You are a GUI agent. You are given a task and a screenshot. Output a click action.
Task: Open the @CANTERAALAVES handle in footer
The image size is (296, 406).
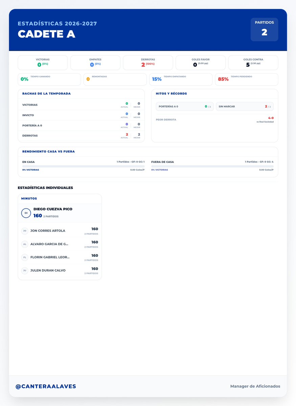tap(46, 386)
